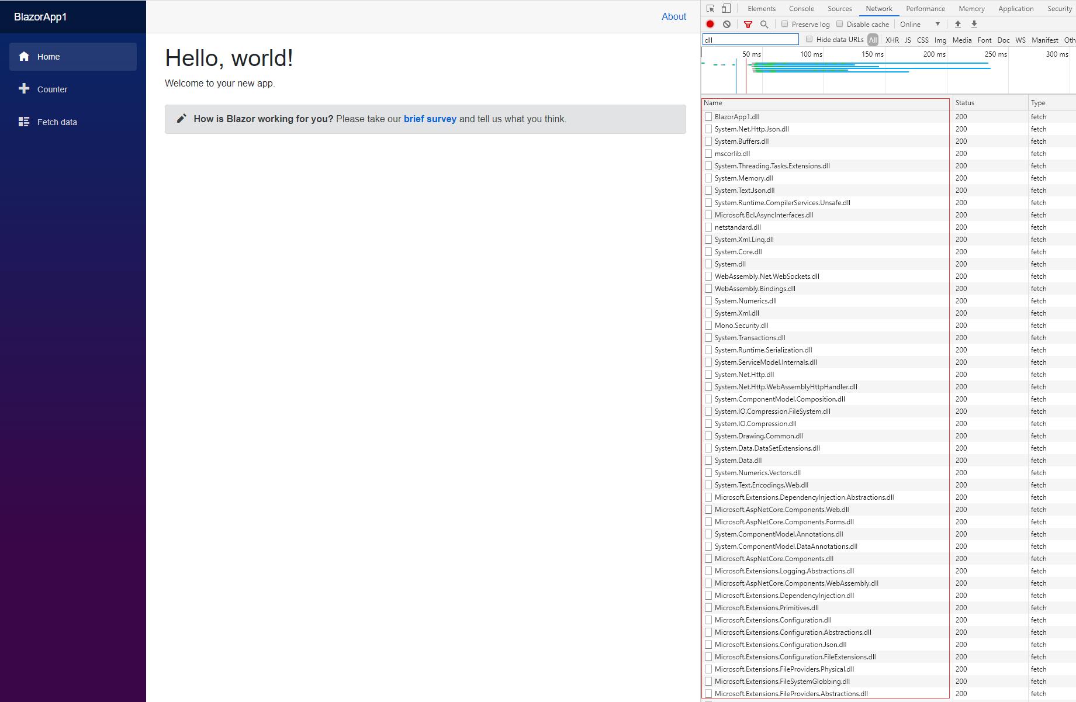Select the All filter type
The image size is (1076, 702).
click(873, 40)
